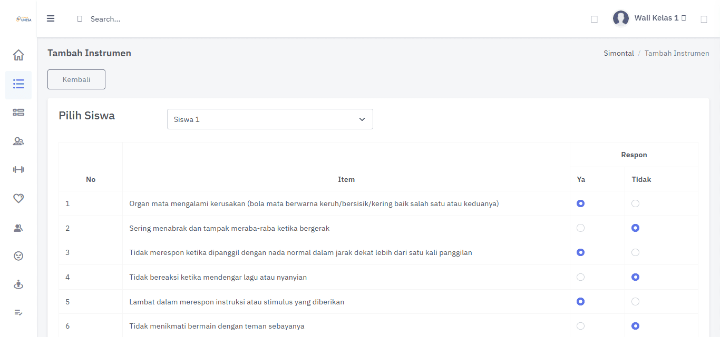The height and width of the screenshot is (337, 720).
Task: Open the sad face sidebar icon
Action: pos(18,256)
